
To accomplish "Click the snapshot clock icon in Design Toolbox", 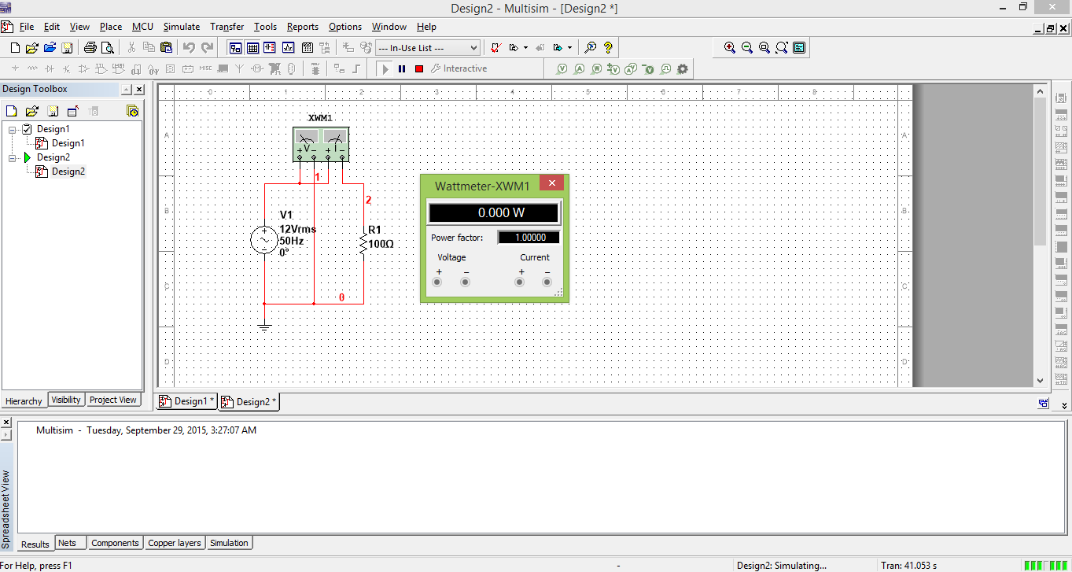I will tap(133, 111).
